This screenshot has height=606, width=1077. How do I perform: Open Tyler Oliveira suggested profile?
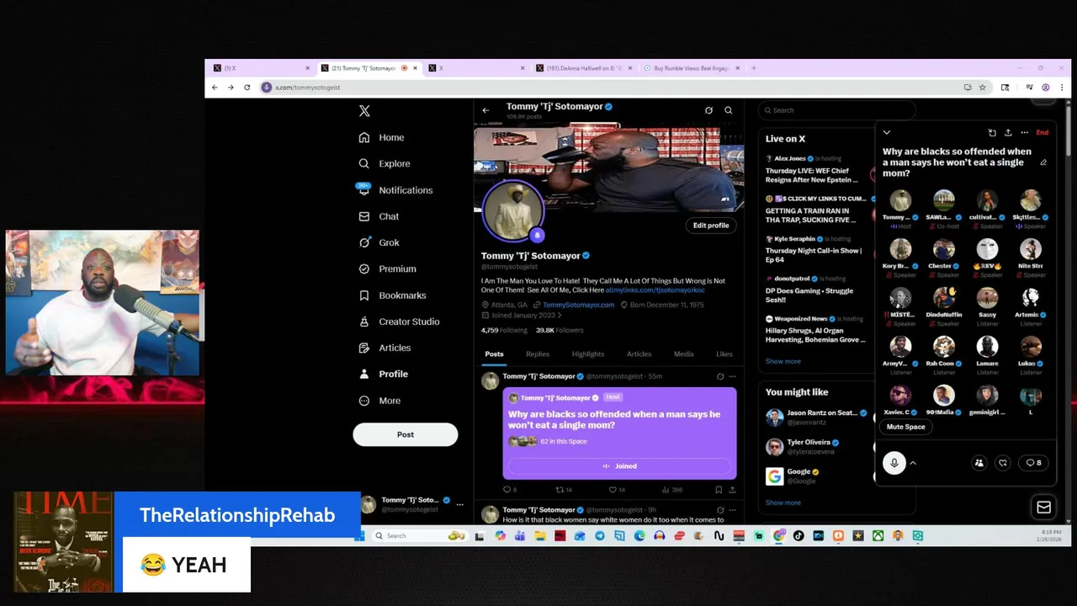(816, 447)
